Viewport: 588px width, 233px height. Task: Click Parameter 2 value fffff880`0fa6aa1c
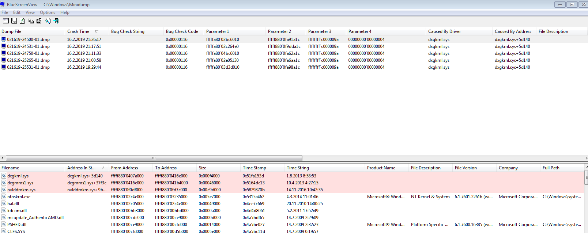[x=284, y=60]
